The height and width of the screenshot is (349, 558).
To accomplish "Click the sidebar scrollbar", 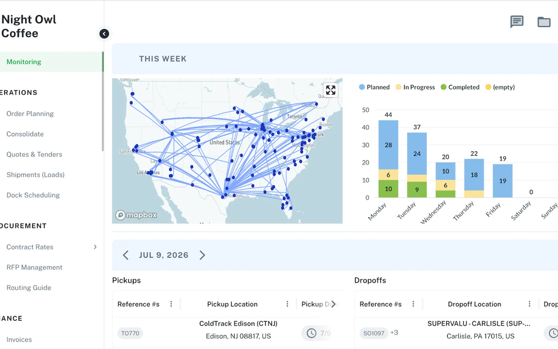I will point(103,101).
